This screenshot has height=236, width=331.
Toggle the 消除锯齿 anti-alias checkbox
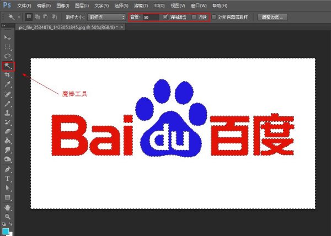coord(165,17)
